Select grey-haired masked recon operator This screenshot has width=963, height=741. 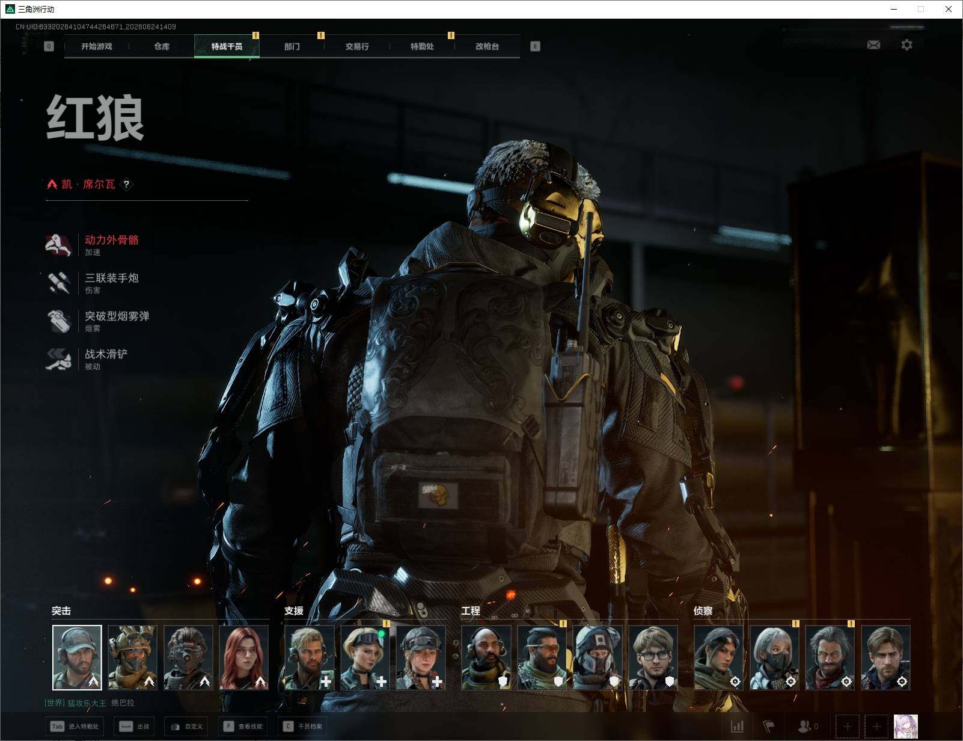[774, 657]
